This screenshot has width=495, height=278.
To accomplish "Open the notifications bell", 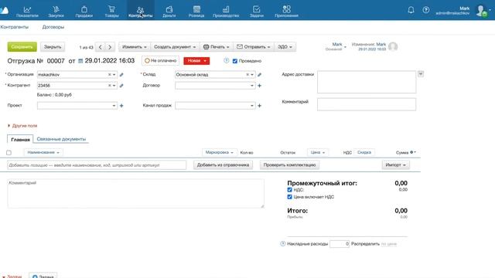I will pos(411,10).
